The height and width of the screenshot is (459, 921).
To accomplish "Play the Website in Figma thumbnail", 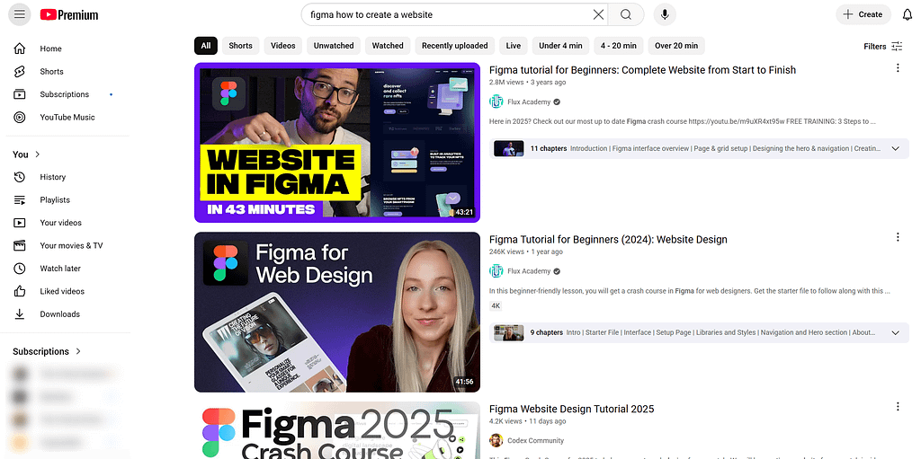I will (x=337, y=143).
